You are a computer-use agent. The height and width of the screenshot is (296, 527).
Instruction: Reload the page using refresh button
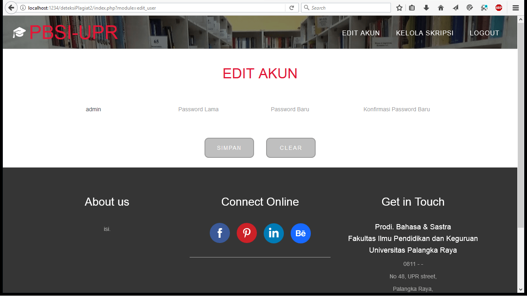(292, 8)
